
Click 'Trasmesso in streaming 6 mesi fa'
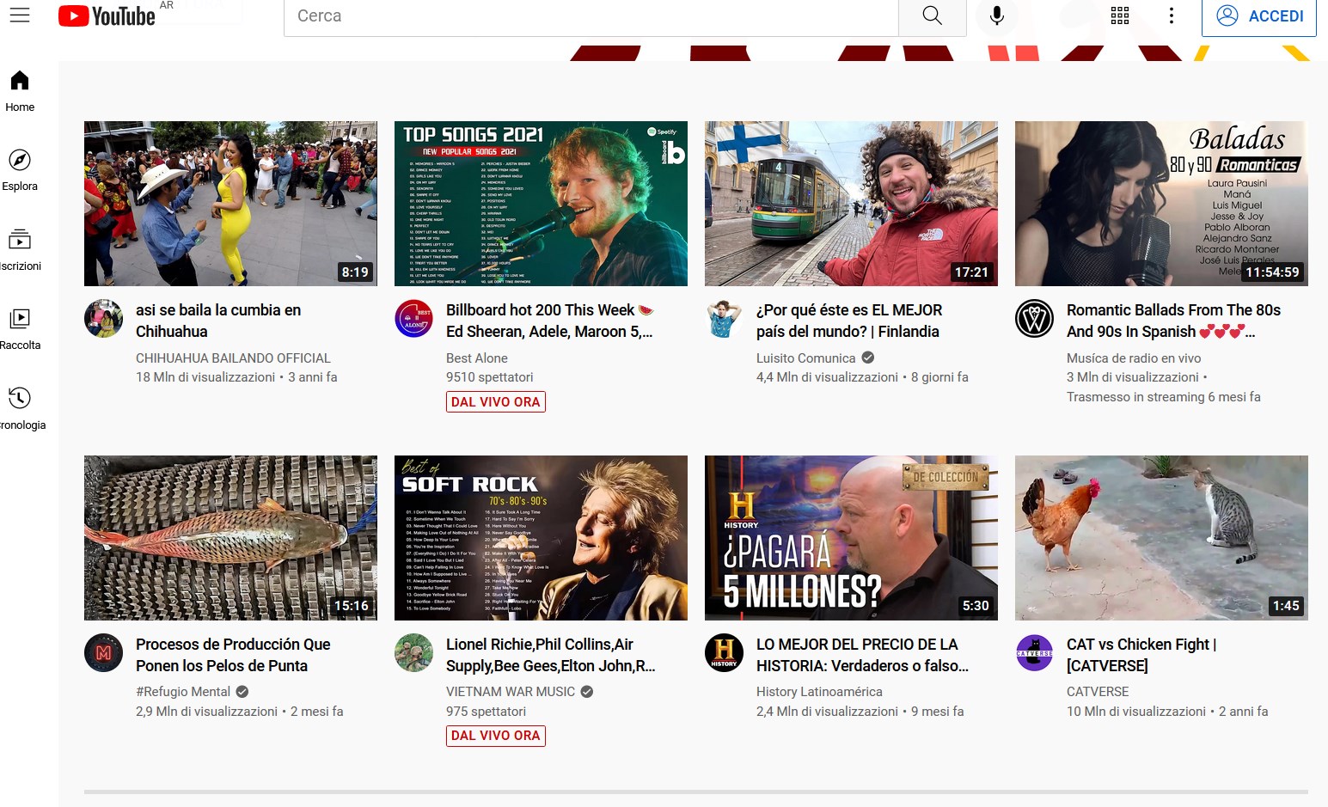coord(1164,397)
